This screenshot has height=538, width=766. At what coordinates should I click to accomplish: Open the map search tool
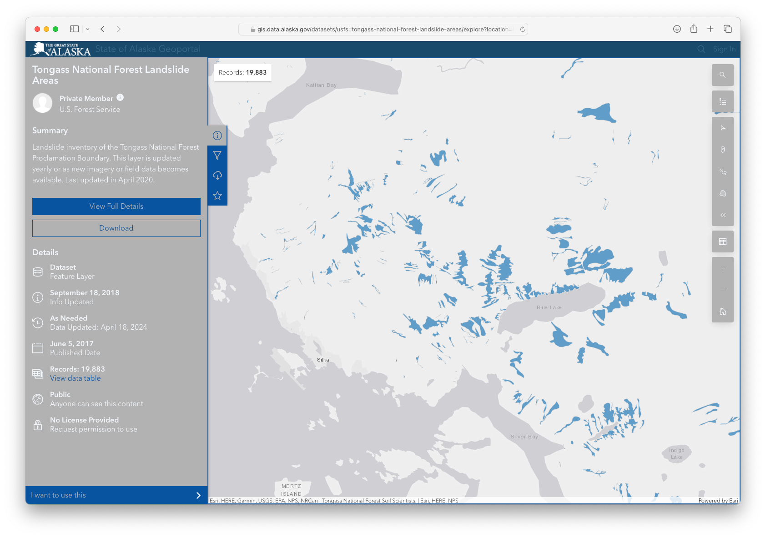pos(723,75)
